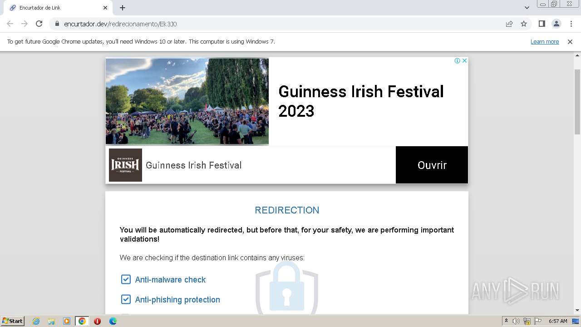Click Guinness Irish Festival advertiser name
This screenshot has width=581, height=327.
pos(193,165)
